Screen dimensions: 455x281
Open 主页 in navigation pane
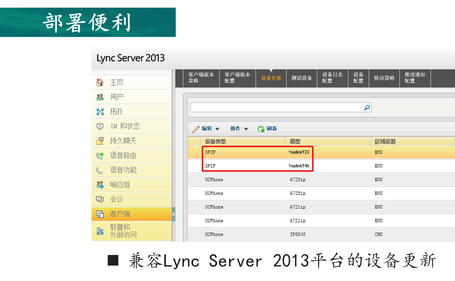pyautogui.click(x=132, y=82)
